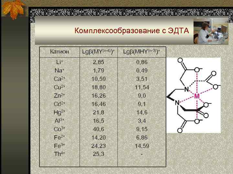
Task: Click the value 24,23
Action: point(98,146)
